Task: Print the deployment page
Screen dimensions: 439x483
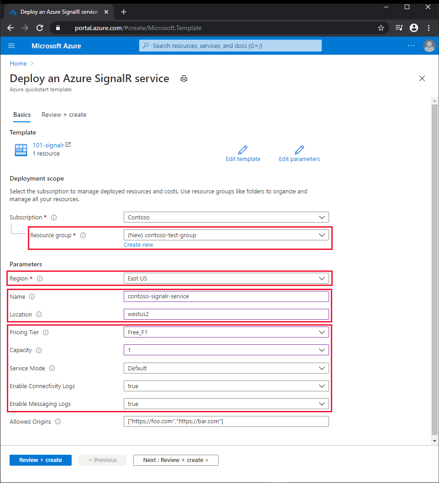Action: click(184, 78)
